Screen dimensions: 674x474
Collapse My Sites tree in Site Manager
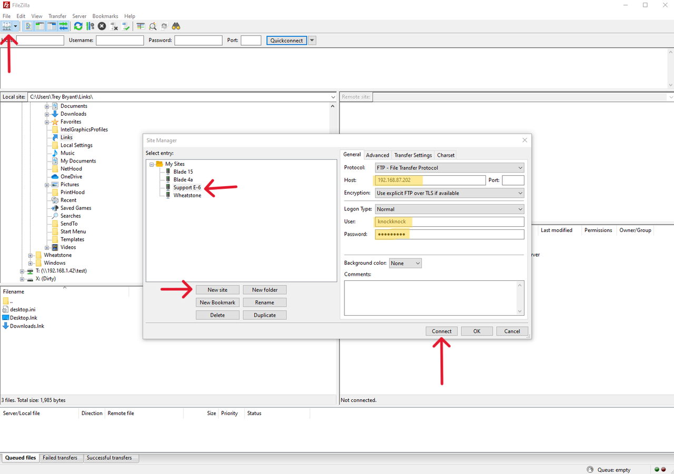coord(151,164)
